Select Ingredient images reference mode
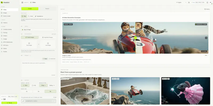Viewport: 213px width, 106px height. pos(47,37)
